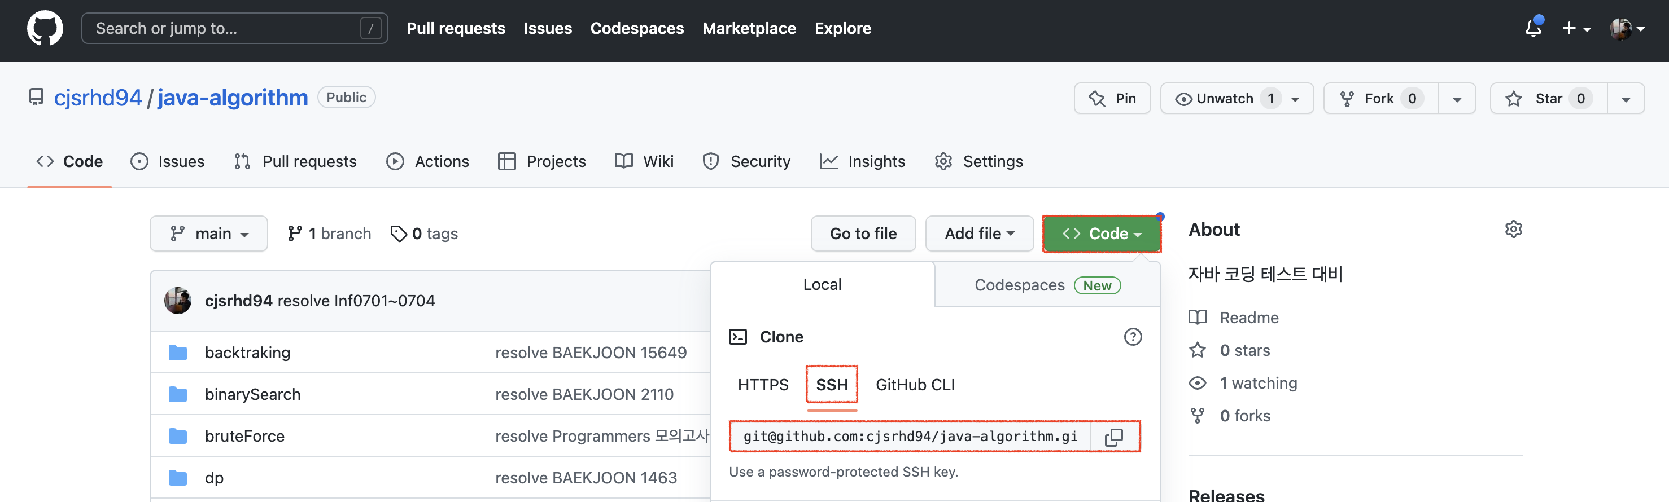Select HTTPS clone method

pos(763,385)
